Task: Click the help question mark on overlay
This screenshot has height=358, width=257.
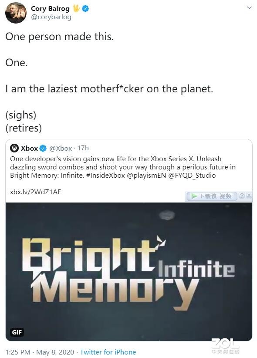Action: [242, 196]
